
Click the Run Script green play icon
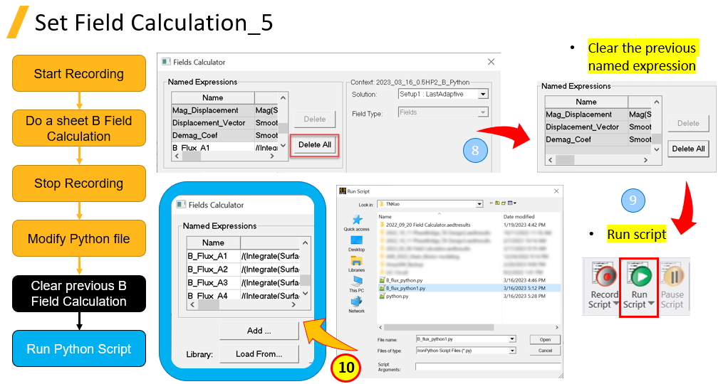click(x=638, y=276)
